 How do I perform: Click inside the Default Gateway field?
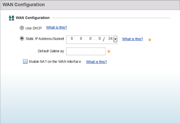(x=86, y=51)
